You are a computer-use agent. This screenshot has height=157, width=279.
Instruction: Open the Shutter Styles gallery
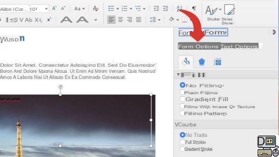(x=211, y=10)
